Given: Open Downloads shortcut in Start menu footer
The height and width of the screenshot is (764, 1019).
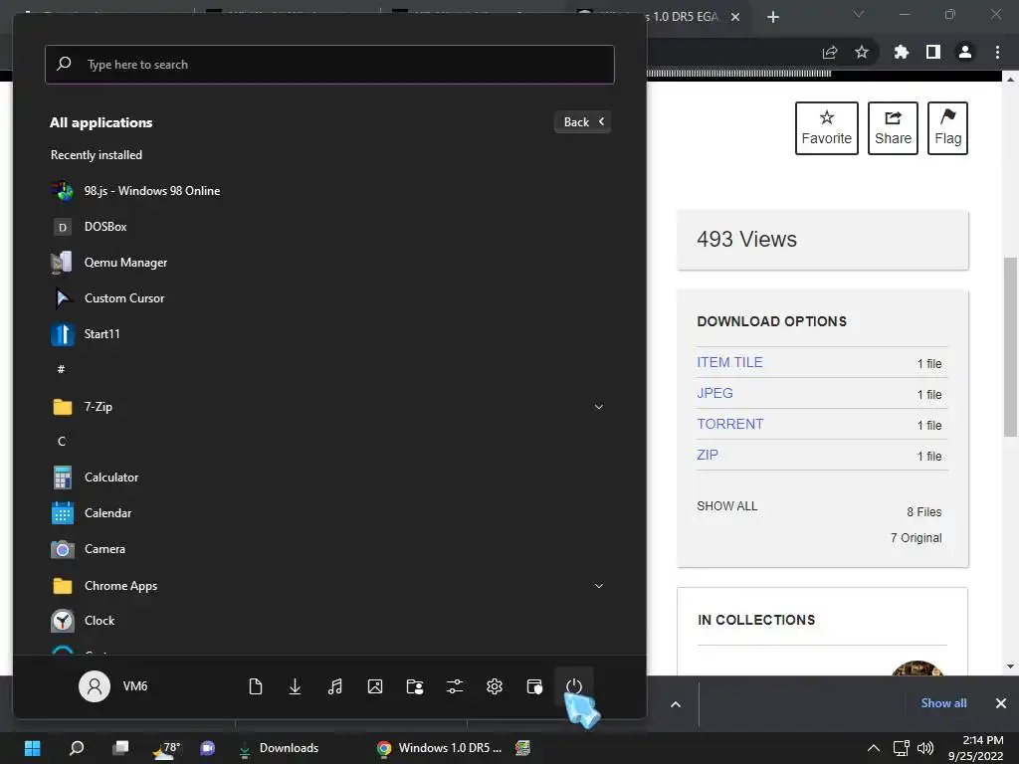Looking at the screenshot, I should point(295,686).
